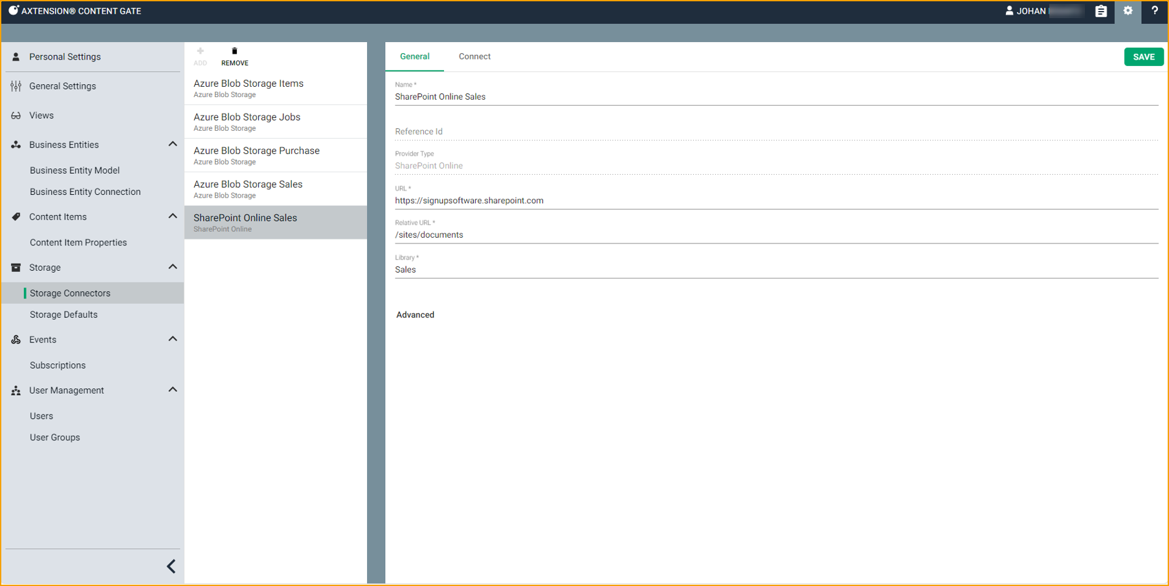Open User Groups under User Management
This screenshot has height=586, width=1169.
pyautogui.click(x=55, y=438)
